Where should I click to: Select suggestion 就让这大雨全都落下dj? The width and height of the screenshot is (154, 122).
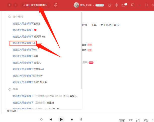click(x=24, y=43)
